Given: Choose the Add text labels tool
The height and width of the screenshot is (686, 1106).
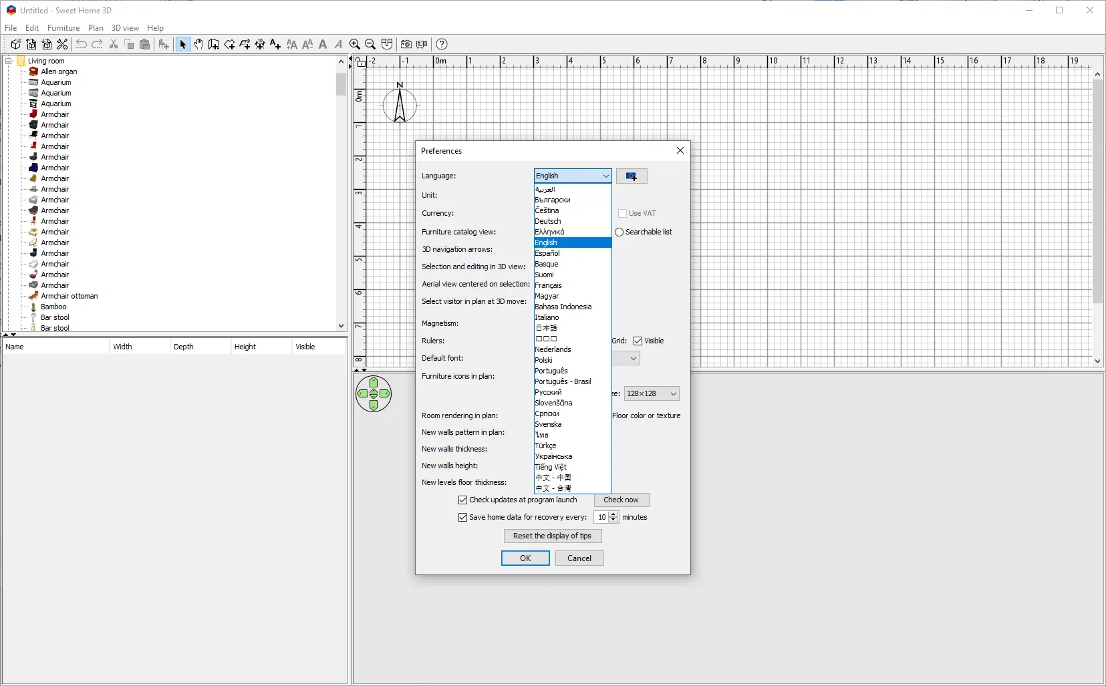Looking at the screenshot, I should [275, 44].
